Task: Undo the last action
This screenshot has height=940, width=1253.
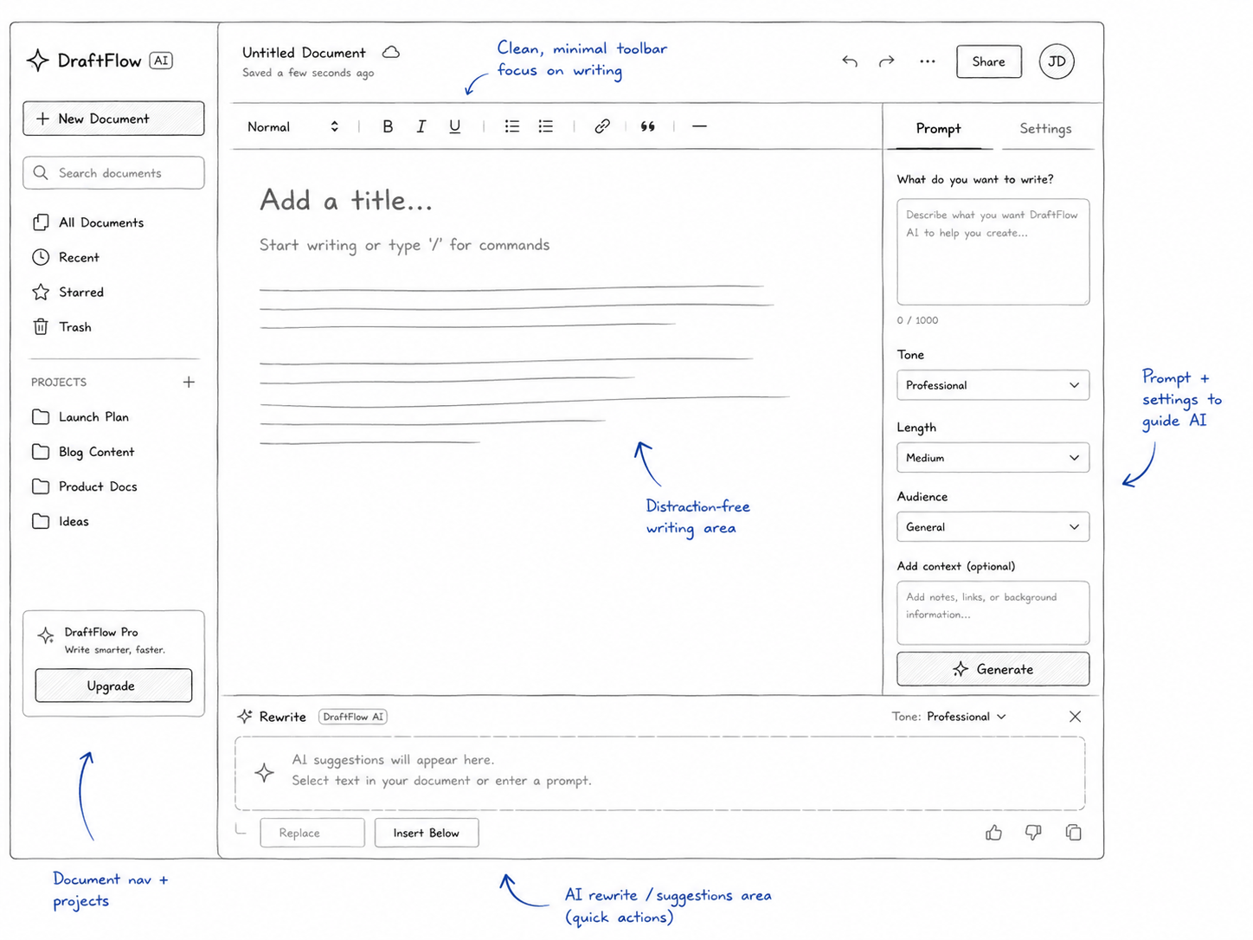Action: (x=850, y=61)
